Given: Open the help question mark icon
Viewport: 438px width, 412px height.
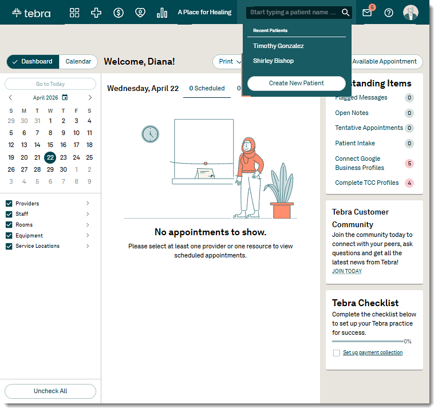Looking at the screenshot, I should [389, 13].
